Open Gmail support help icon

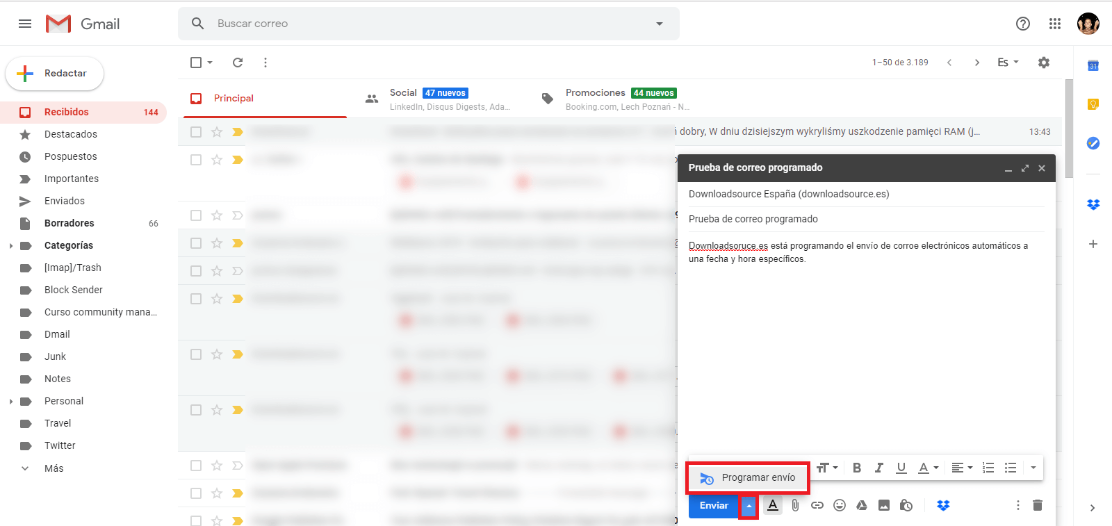[1023, 24]
